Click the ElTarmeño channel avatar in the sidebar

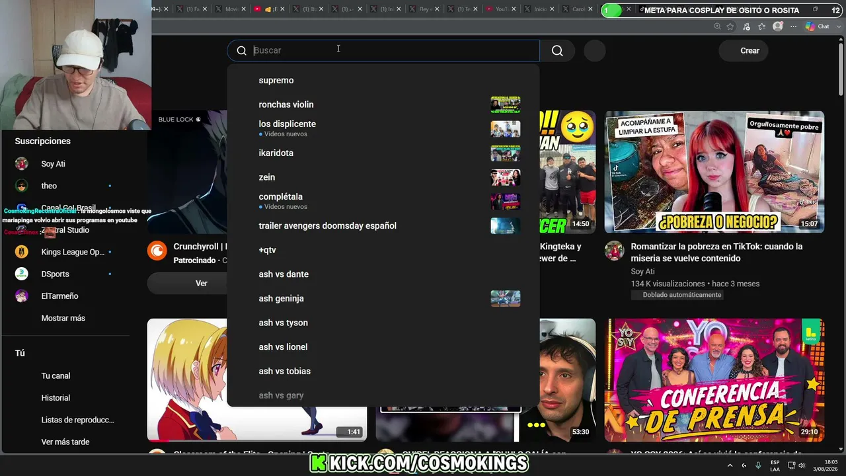tap(22, 296)
